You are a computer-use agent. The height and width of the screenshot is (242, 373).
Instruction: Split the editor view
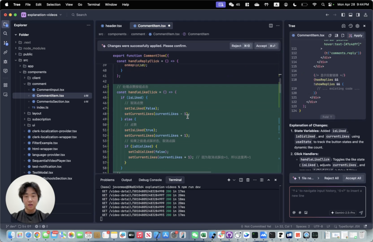click(271, 26)
